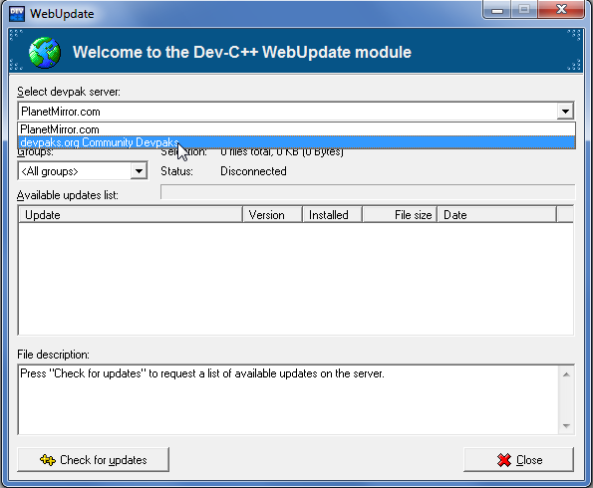593x488 pixels.
Task: Select devpaks.org Community Devpaks server option
Action: [x=297, y=142]
